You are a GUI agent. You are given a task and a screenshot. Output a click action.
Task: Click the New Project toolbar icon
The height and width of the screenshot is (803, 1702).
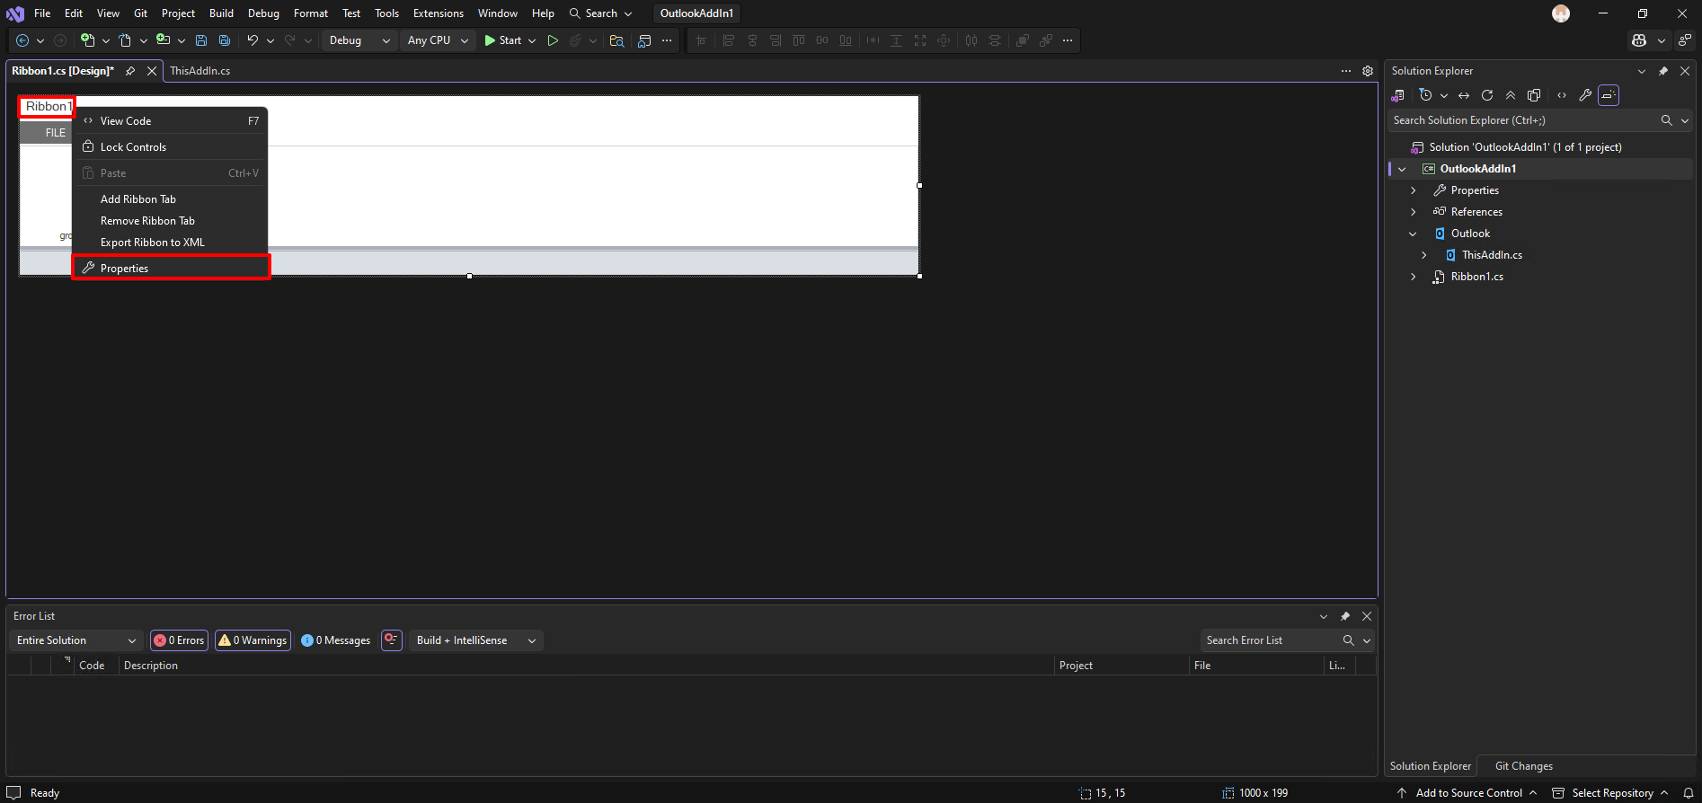point(87,40)
